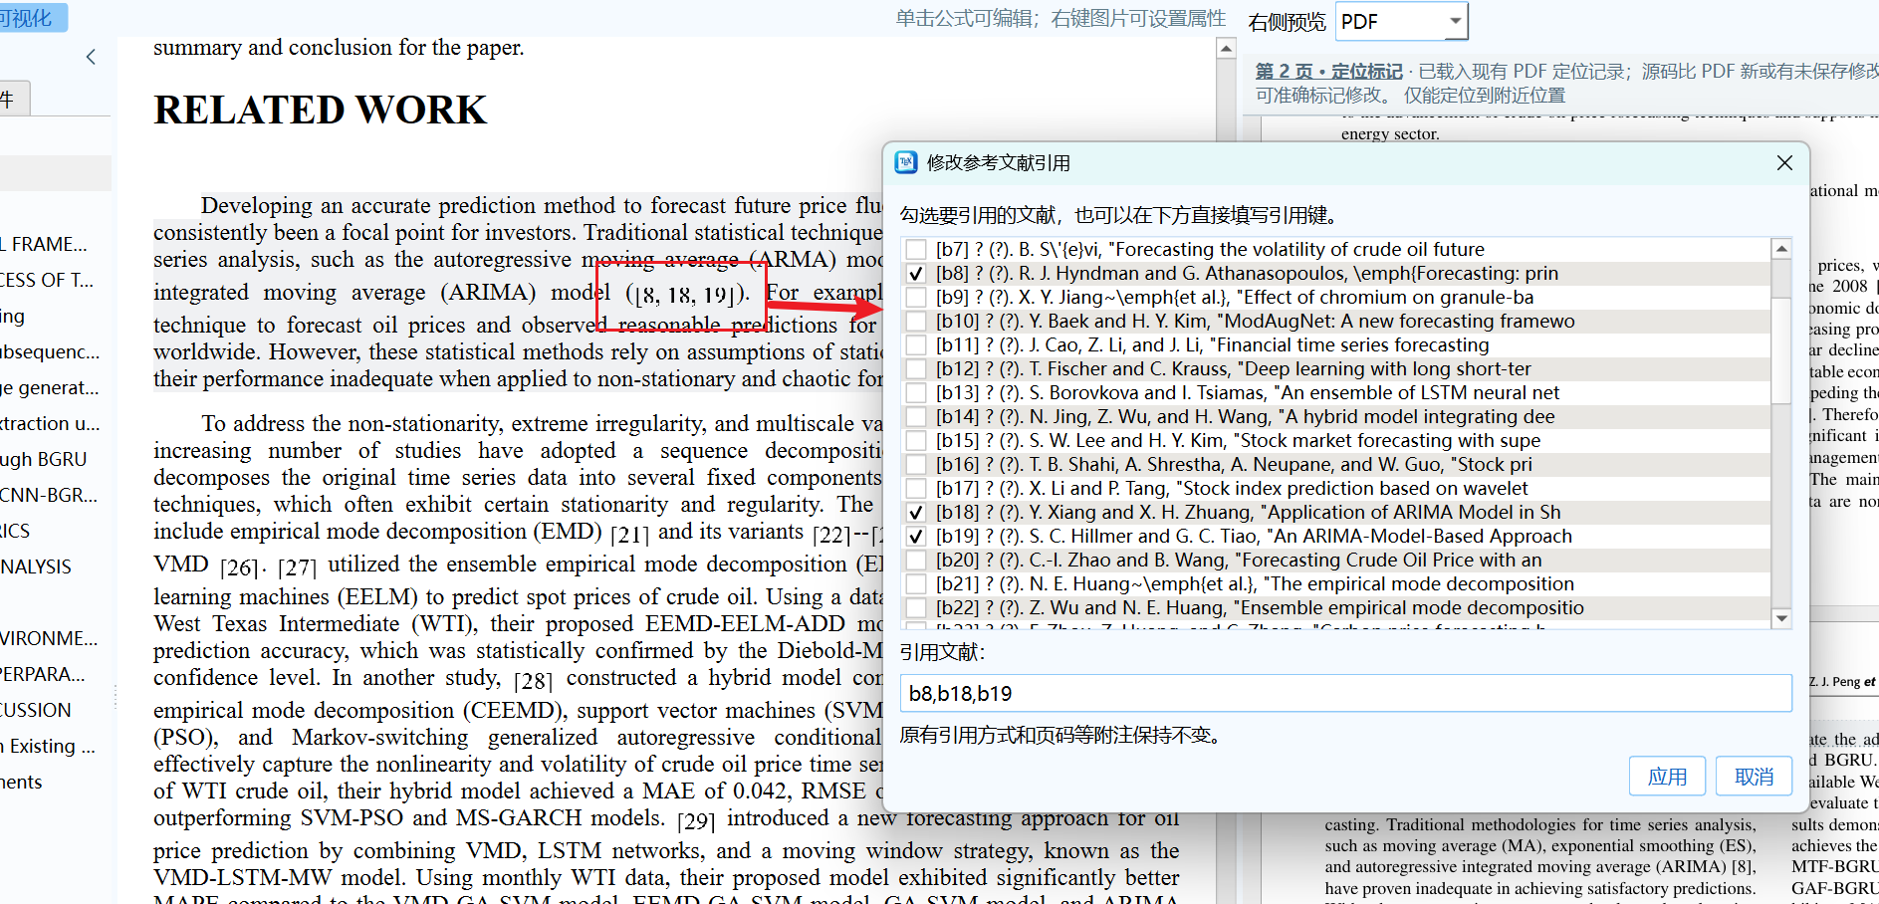
Task: Click the scroll-up arrow of editor pane
Action: 1227,49
